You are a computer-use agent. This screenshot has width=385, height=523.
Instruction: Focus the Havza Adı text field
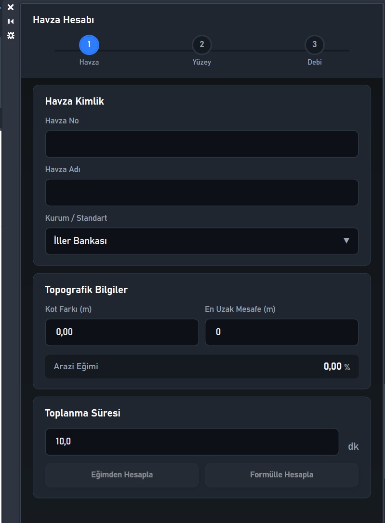(x=202, y=193)
